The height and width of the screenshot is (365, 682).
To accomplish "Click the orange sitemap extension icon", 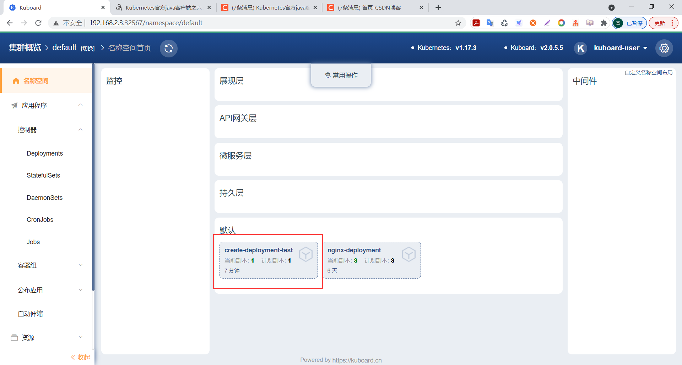I will 575,23.
